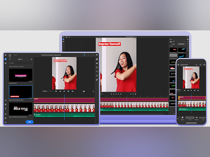The image size is (210, 157).
Task: Play the tablet preview
Action: pos(64,91)
